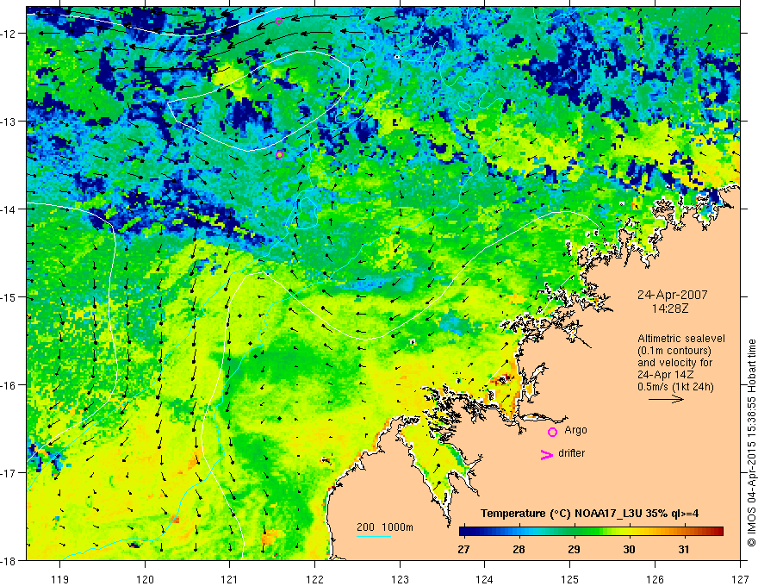Click the colorbar tick label 27
Viewport: 758px width, 586px height.
point(463,550)
